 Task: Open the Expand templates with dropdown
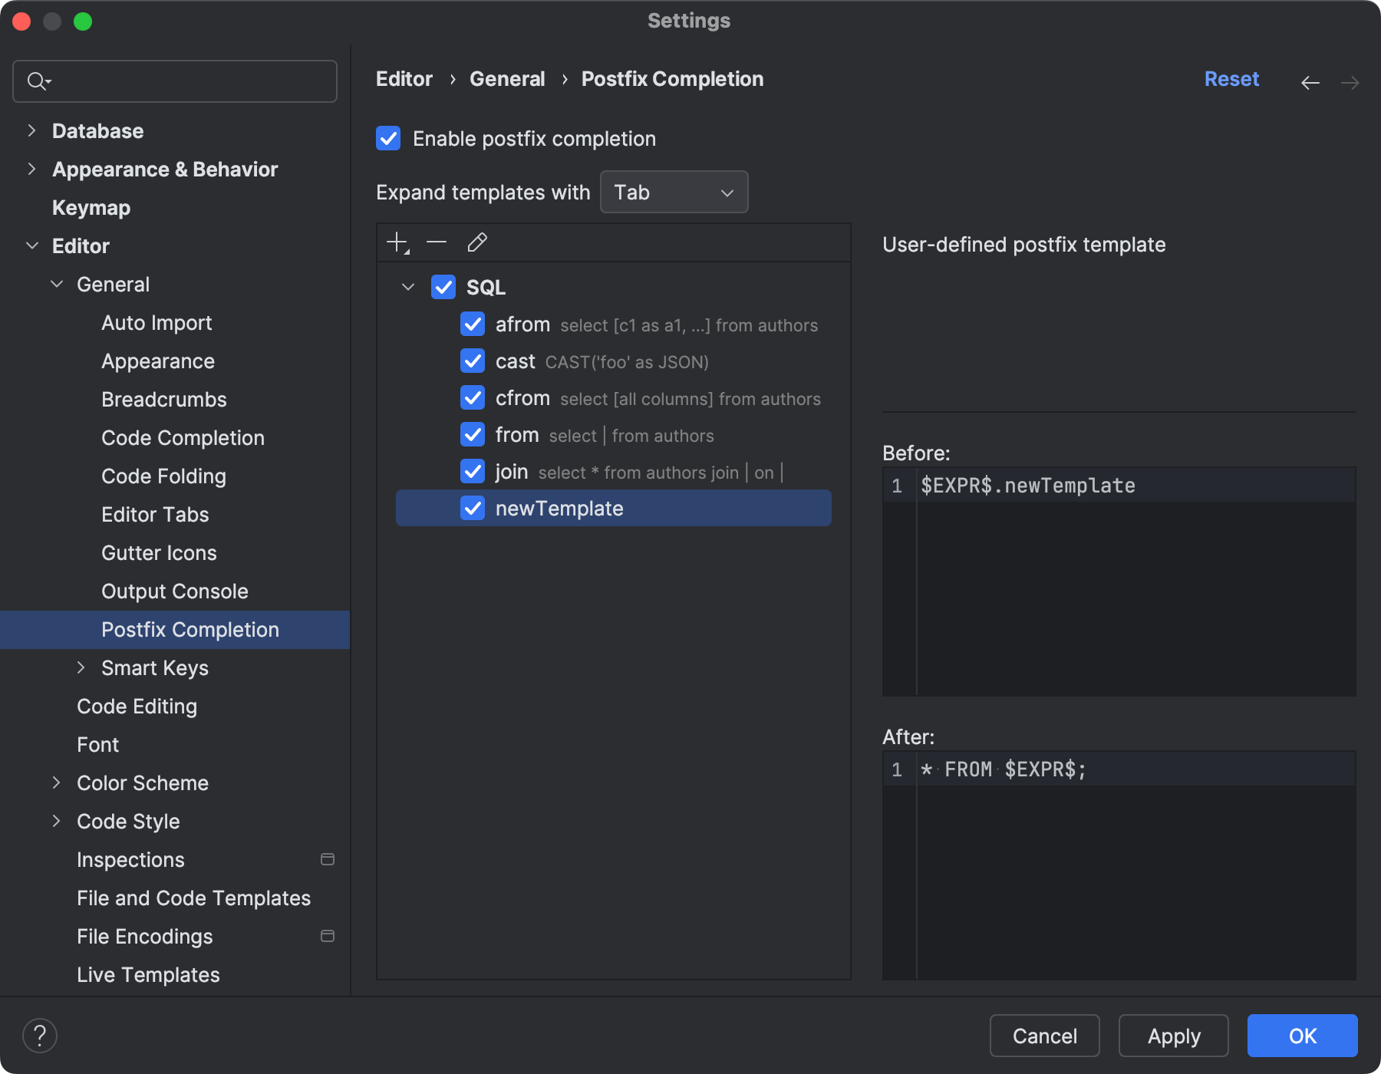click(x=674, y=192)
